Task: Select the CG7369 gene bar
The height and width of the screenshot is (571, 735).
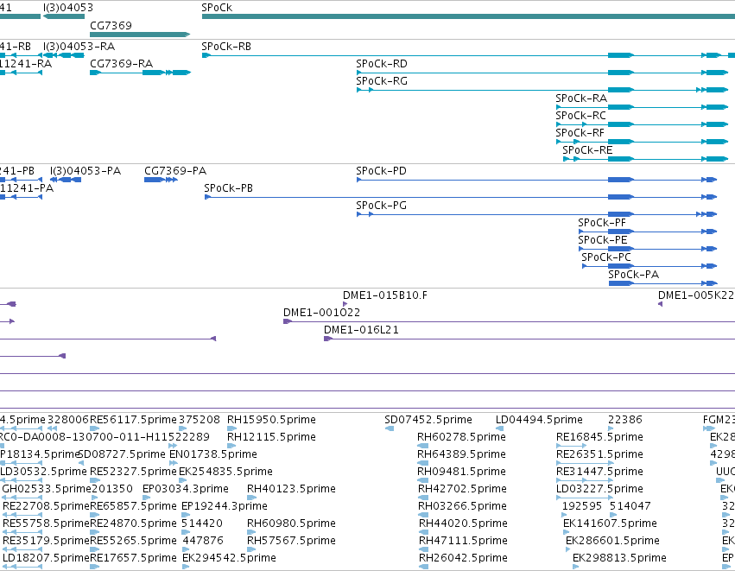Action: click(x=140, y=35)
